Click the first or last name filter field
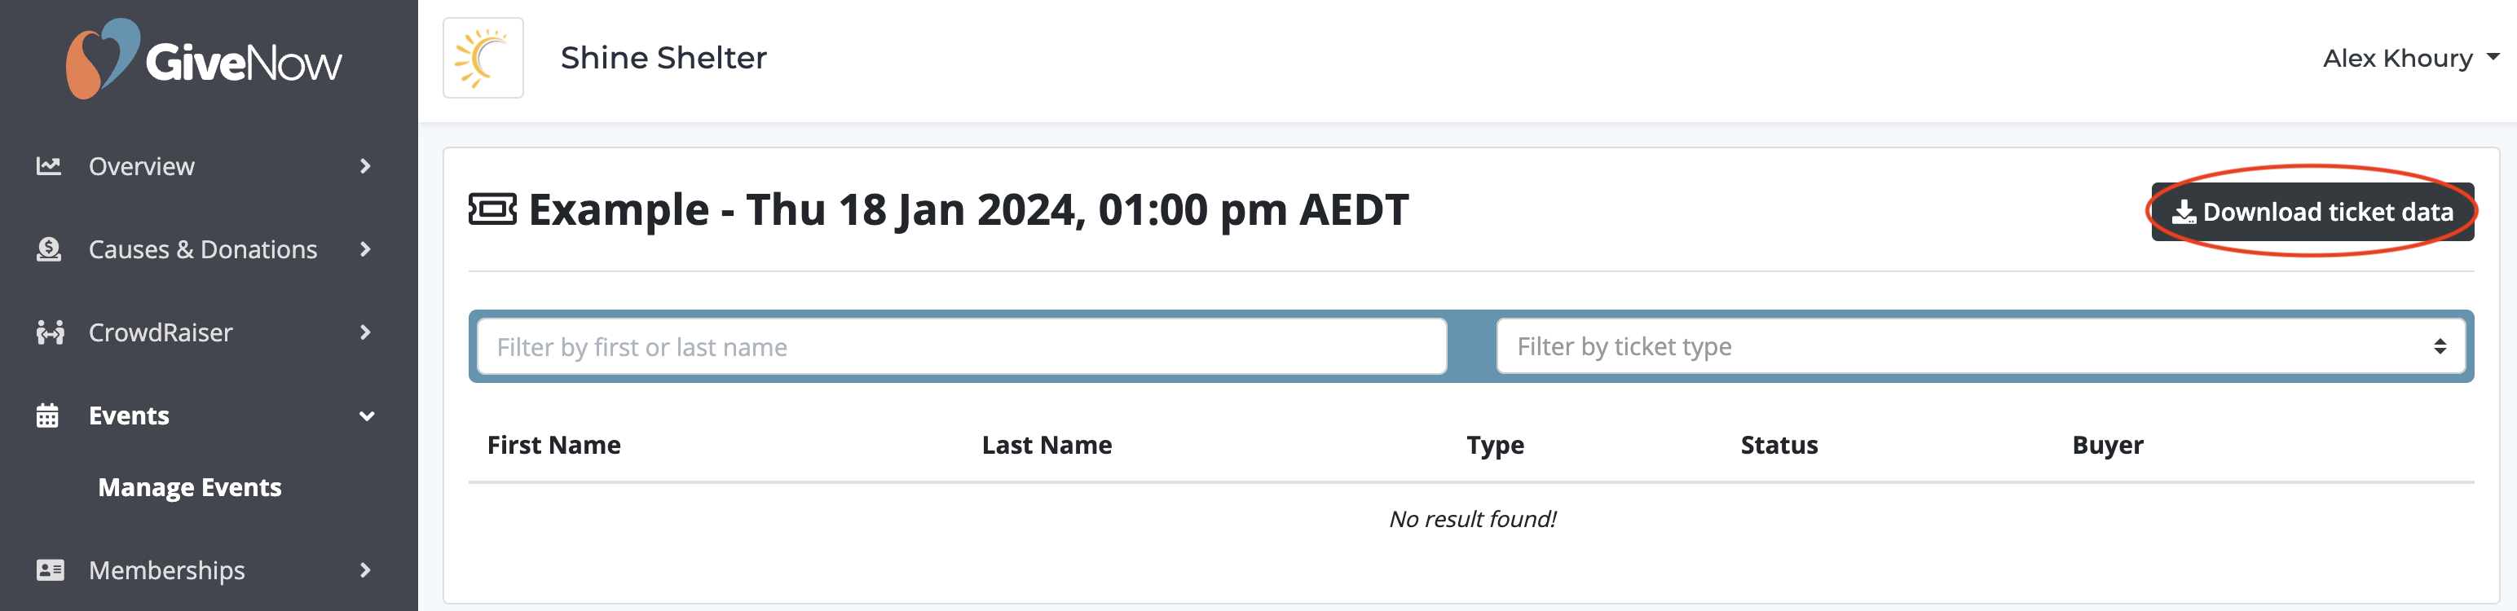The image size is (2517, 611). point(958,345)
